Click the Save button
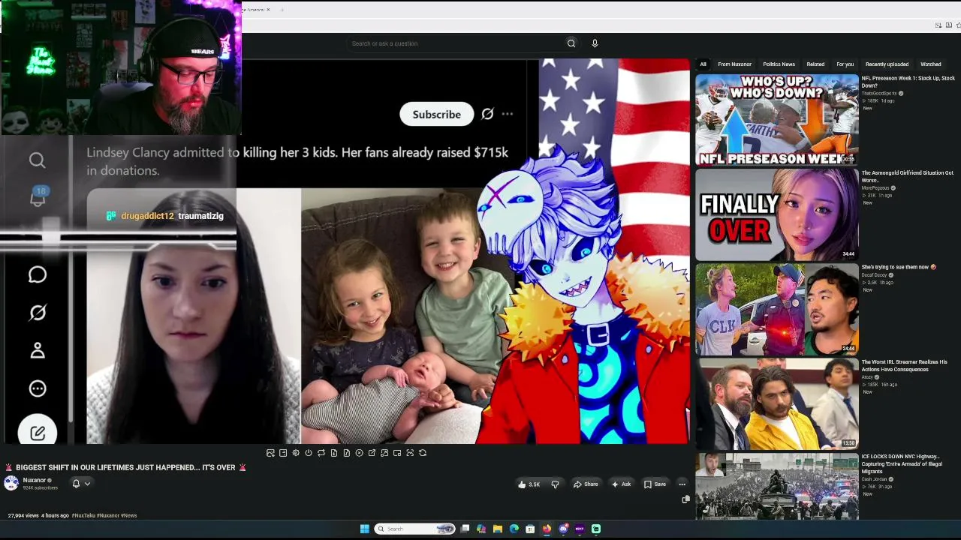Screen dimensions: 961x540 655,484
